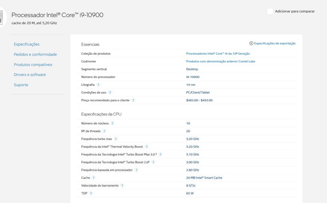Open help icon for Frequência turbo max
This screenshot has height=203, width=327.
[116, 139]
